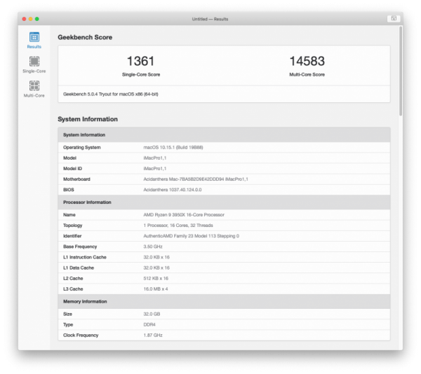Click the 'Model' row value iMacPro1,1
The image size is (421, 374).
[155, 158]
